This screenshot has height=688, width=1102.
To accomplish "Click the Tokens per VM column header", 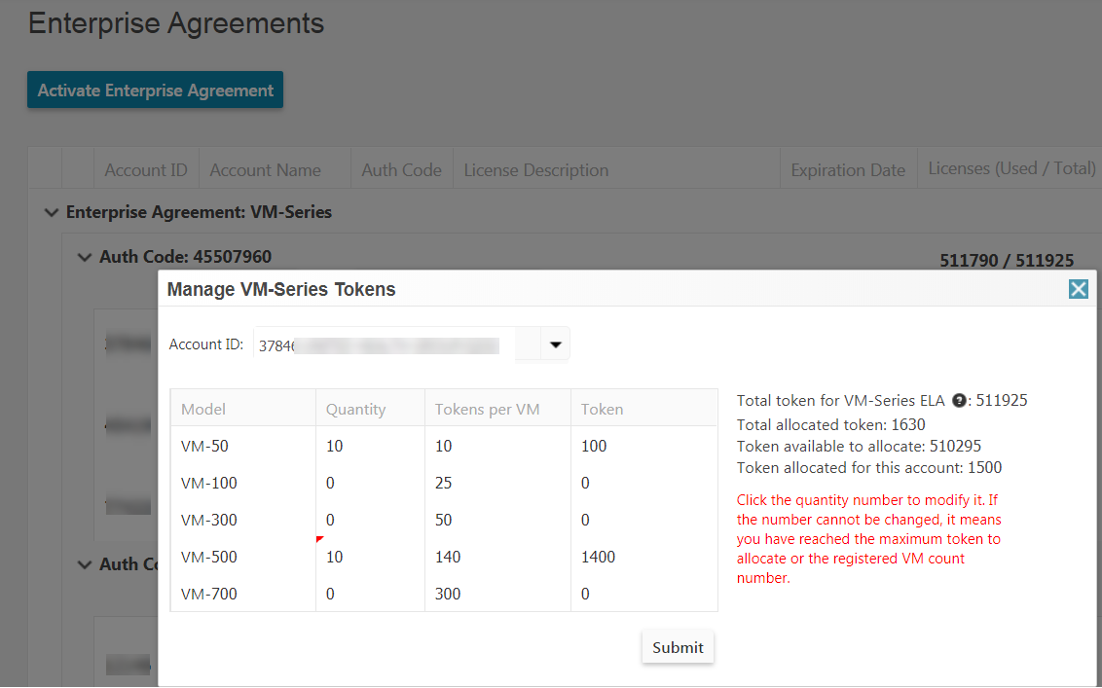I will click(x=497, y=409).
